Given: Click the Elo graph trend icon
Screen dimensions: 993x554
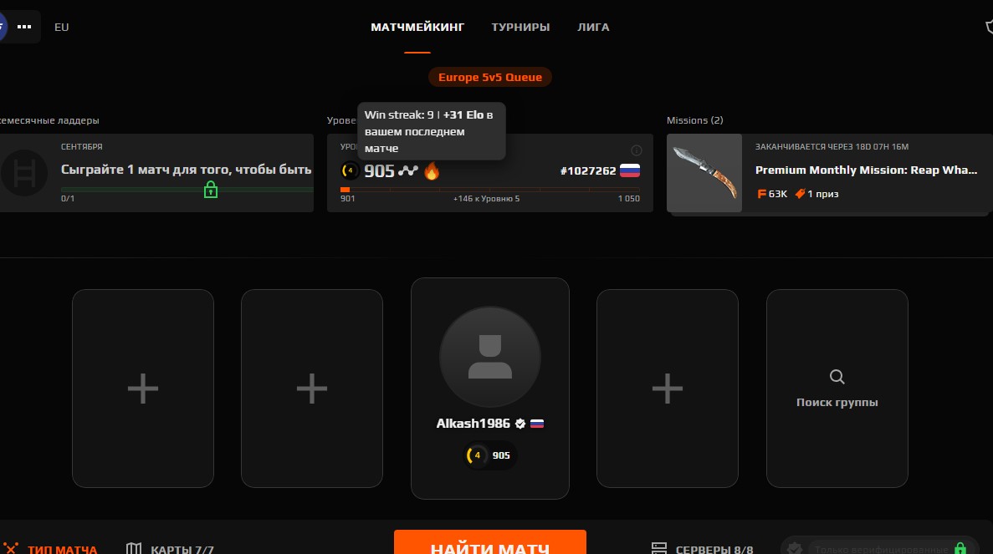Looking at the screenshot, I should click(408, 170).
